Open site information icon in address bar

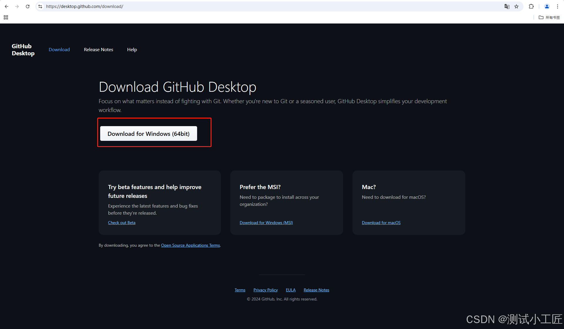tap(40, 6)
